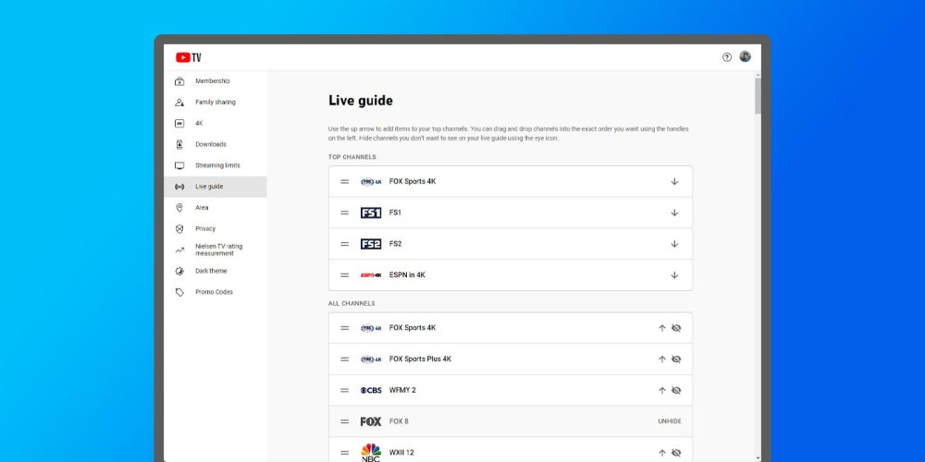Open the Promo Codes page
Screen dimensions: 925x462
click(214, 292)
